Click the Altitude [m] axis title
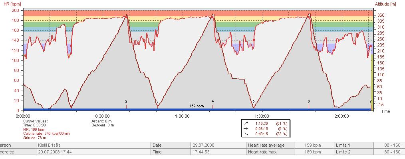The width and height of the screenshot is (405, 159). pyautogui.click(x=385, y=4)
